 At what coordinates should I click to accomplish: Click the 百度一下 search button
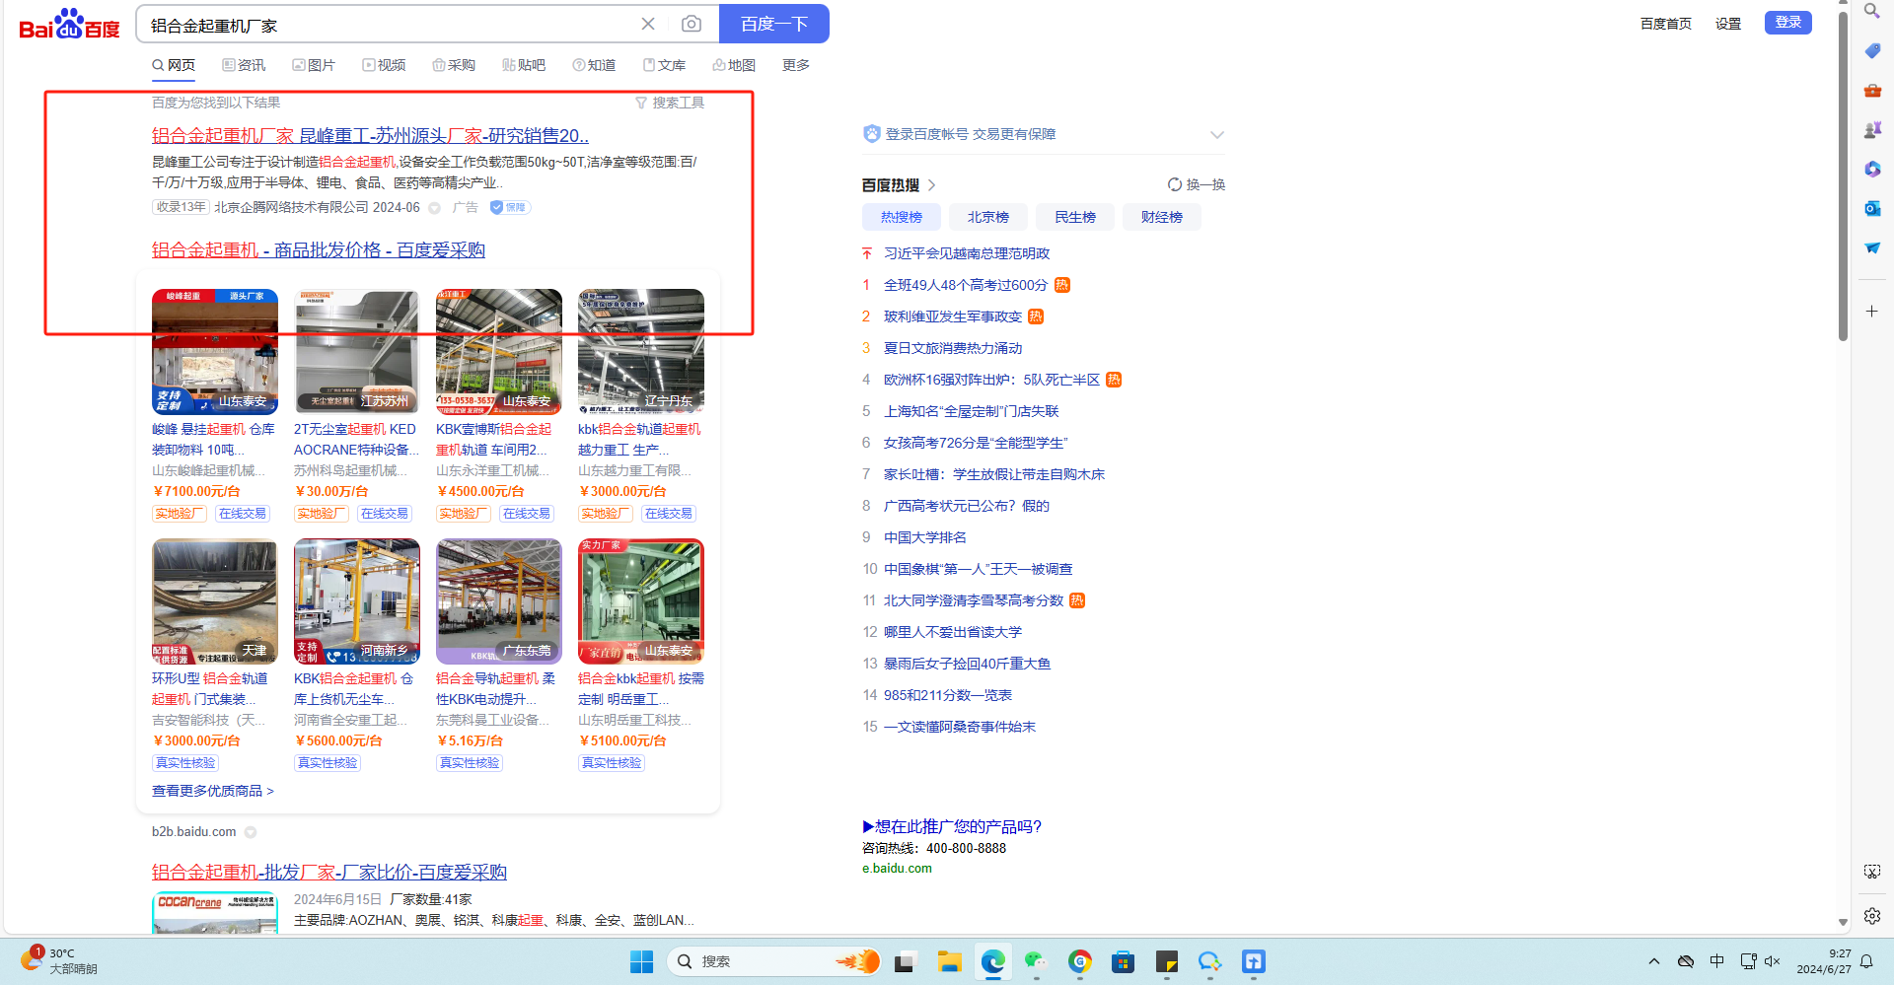[x=774, y=24]
